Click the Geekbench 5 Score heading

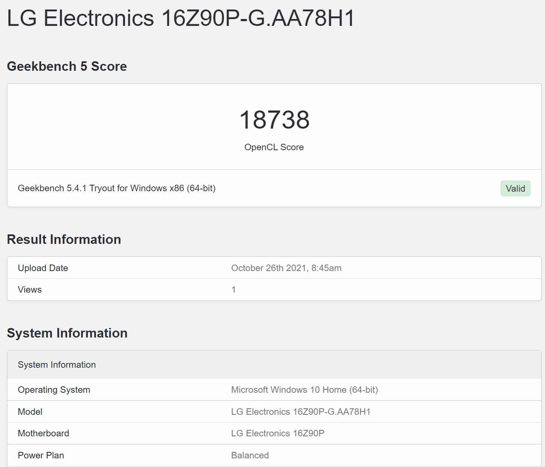[x=67, y=66]
